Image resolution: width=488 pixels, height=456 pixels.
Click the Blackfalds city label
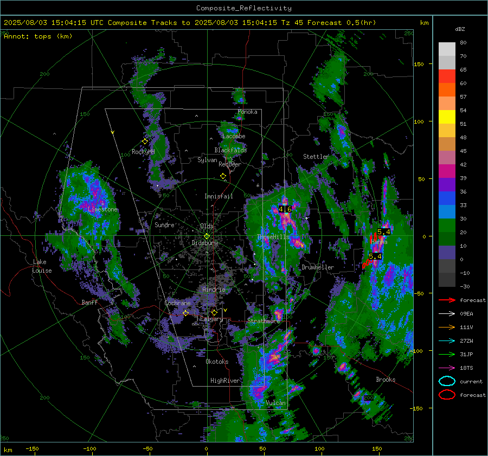pyautogui.click(x=230, y=150)
